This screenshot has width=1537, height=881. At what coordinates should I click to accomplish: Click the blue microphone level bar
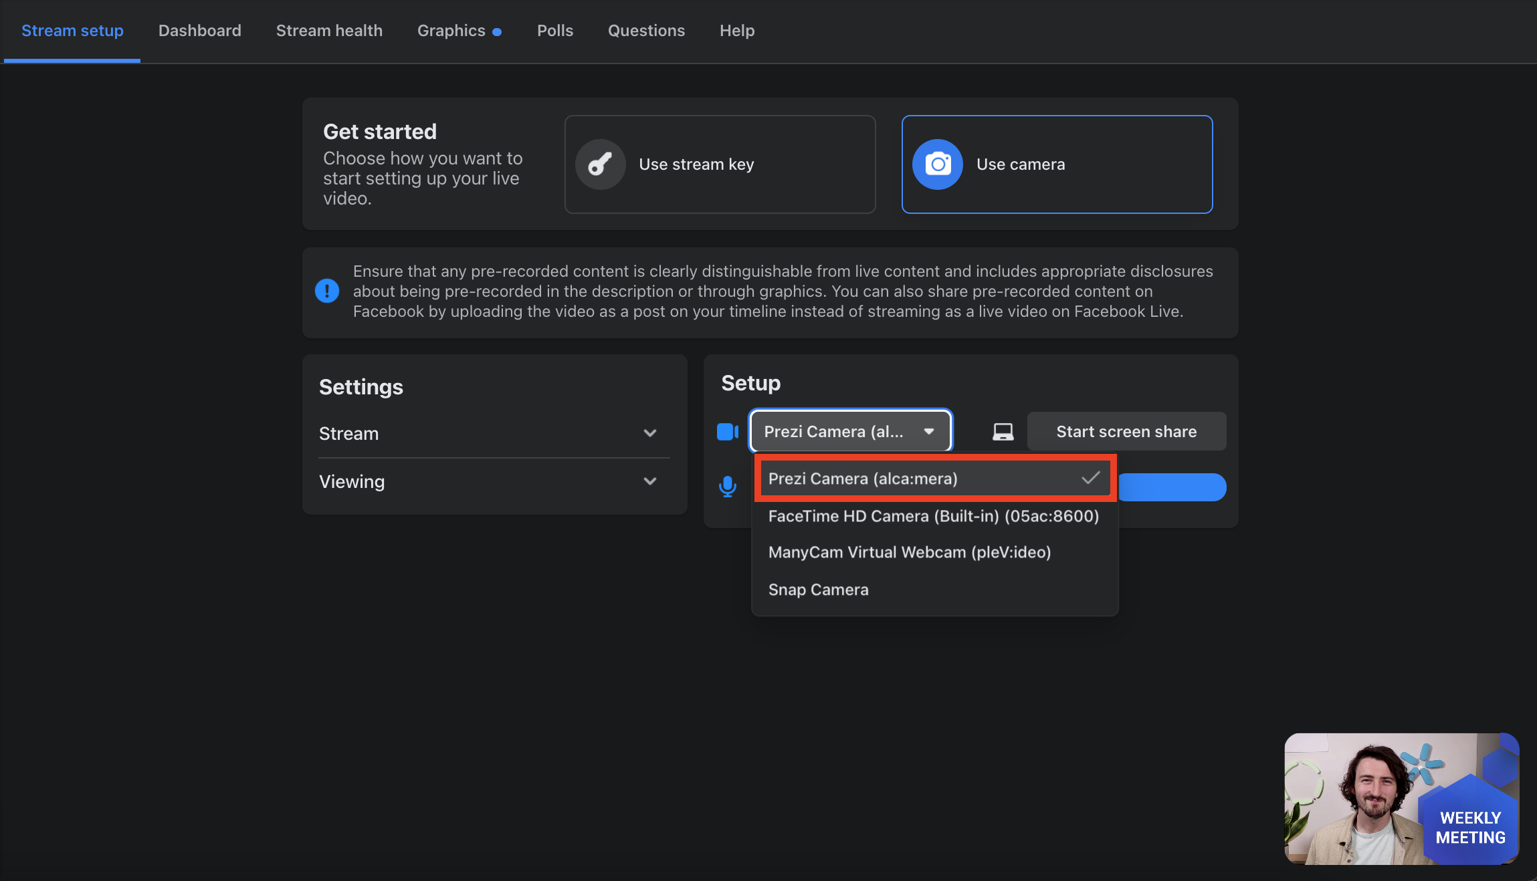(1172, 487)
